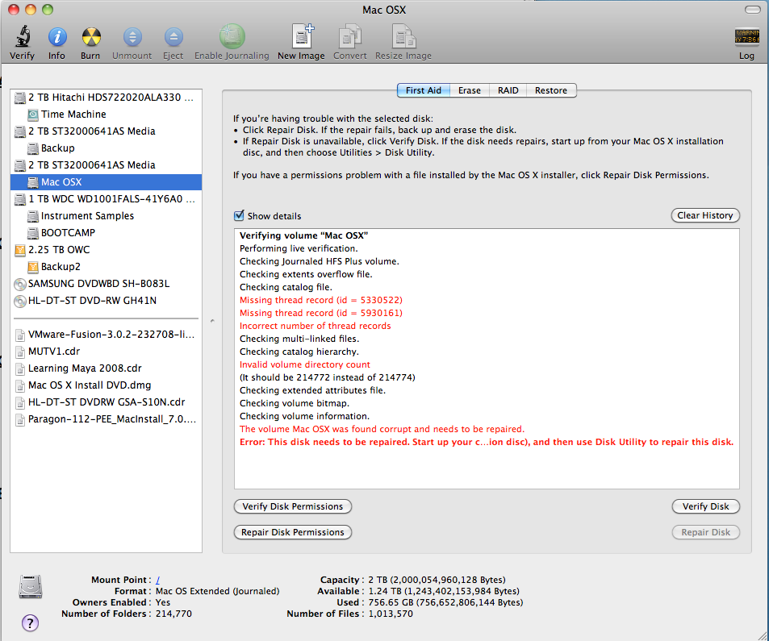Select the Instrument Samples volume
This screenshot has width=769, height=641.
(106, 215)
